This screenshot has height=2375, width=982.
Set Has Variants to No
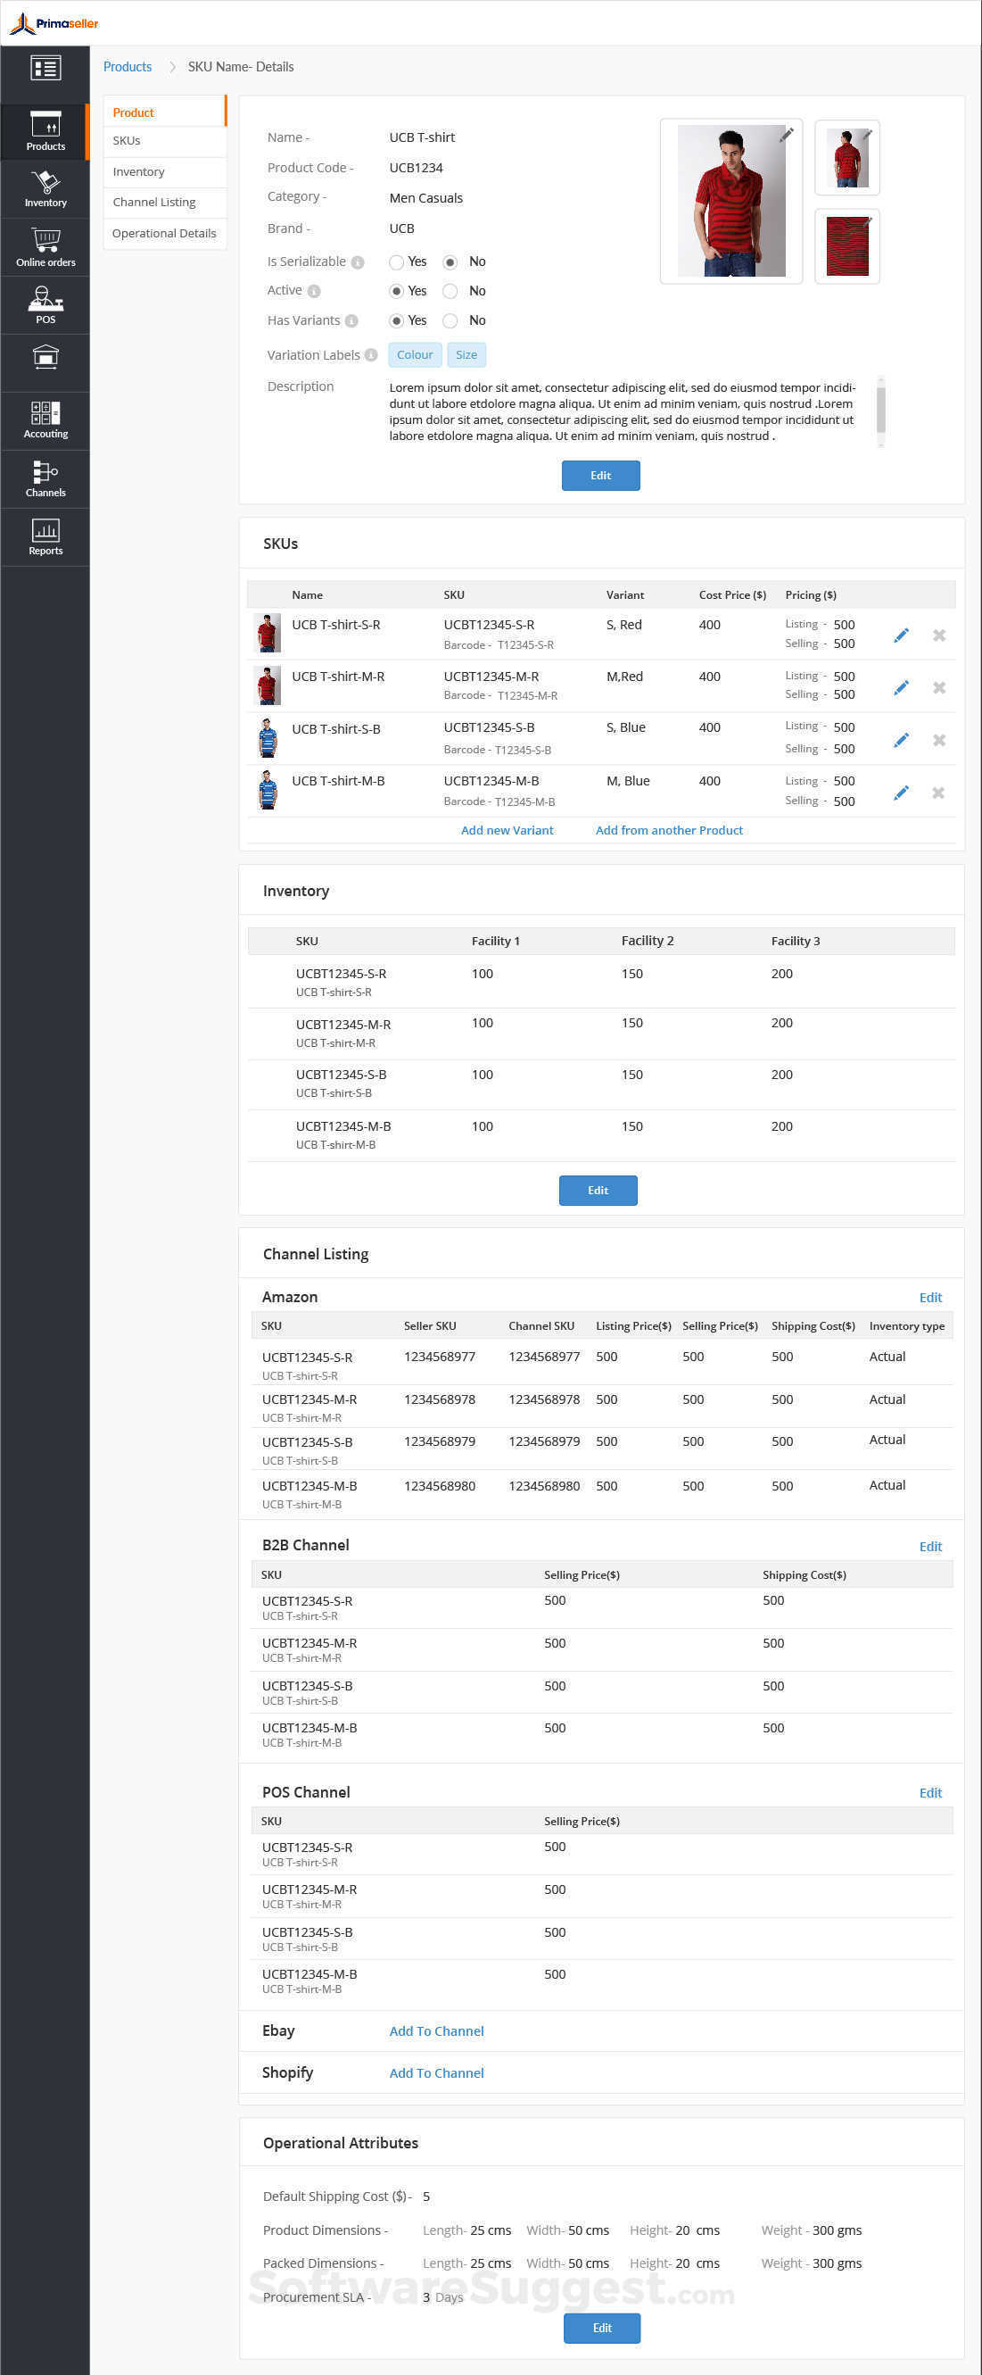pos(450,320)
